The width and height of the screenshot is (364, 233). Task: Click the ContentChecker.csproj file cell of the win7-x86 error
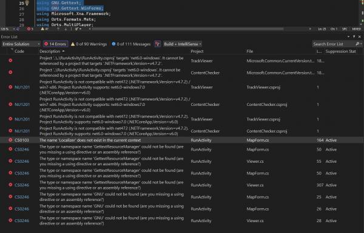pos(267,105)
